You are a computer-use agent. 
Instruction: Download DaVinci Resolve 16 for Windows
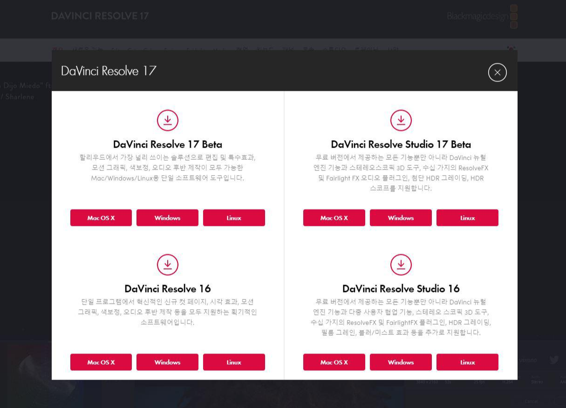[167, 362]
